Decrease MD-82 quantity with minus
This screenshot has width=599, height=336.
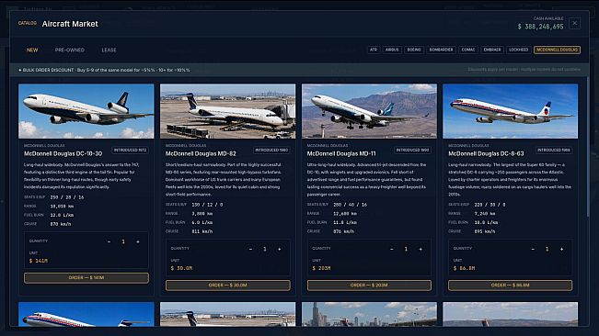click(250, 249)
